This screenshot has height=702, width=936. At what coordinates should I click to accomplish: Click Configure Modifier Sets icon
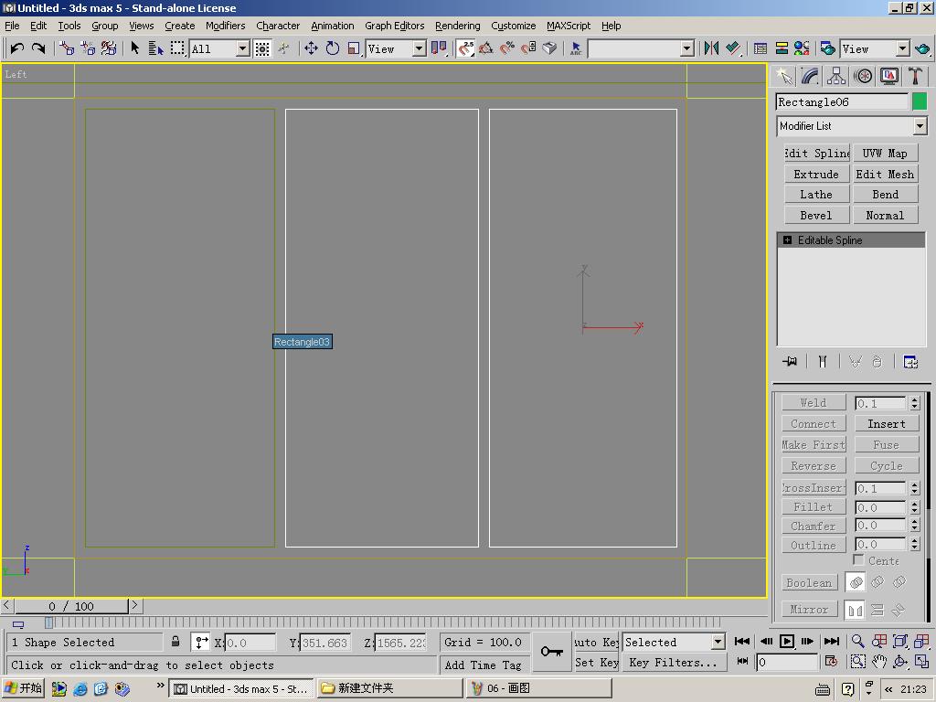click(x=910, y=362)
